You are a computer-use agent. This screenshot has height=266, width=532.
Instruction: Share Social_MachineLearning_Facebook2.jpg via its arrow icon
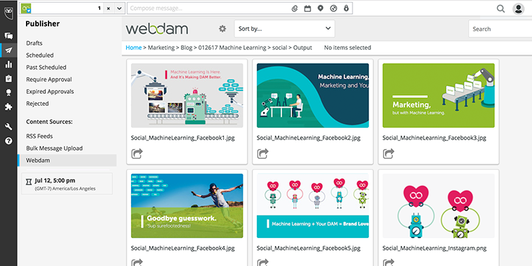[263, 154]
